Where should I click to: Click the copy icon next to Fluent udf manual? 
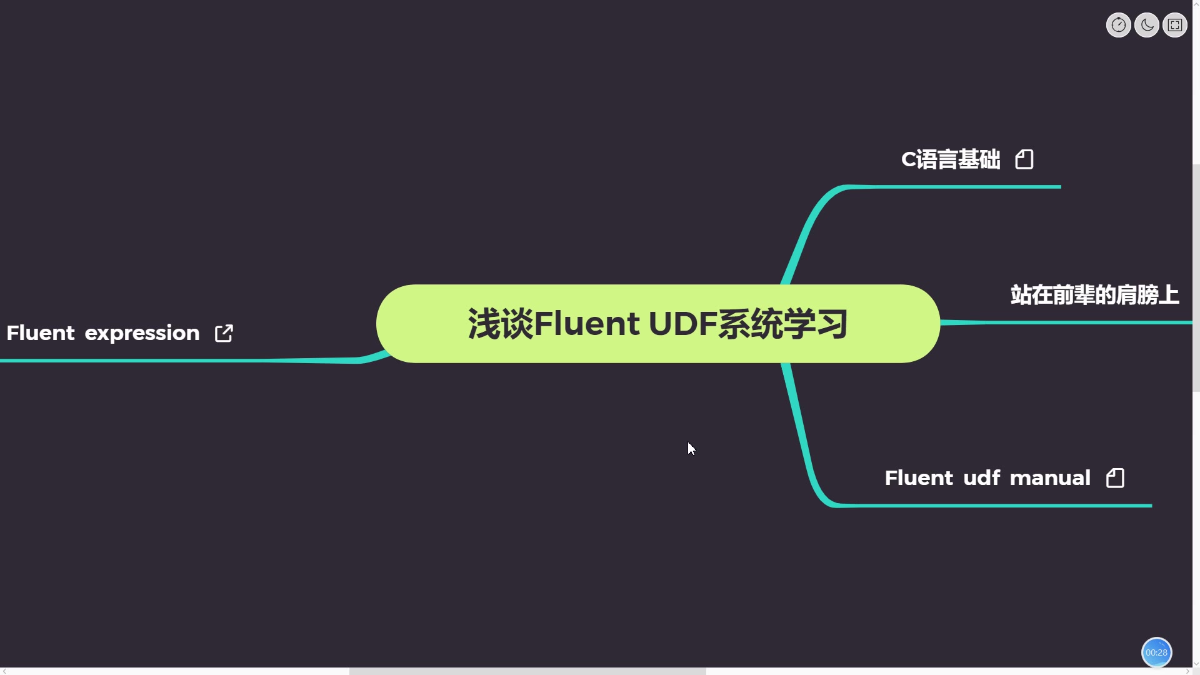pyautogui.click(x=1114, y=477)
